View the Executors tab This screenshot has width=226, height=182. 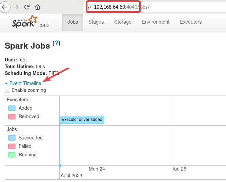(190, 22)
